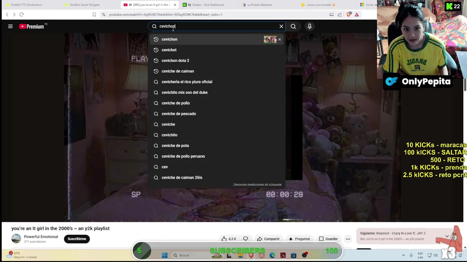Go back with the browser back arrow

coord(7,15)
